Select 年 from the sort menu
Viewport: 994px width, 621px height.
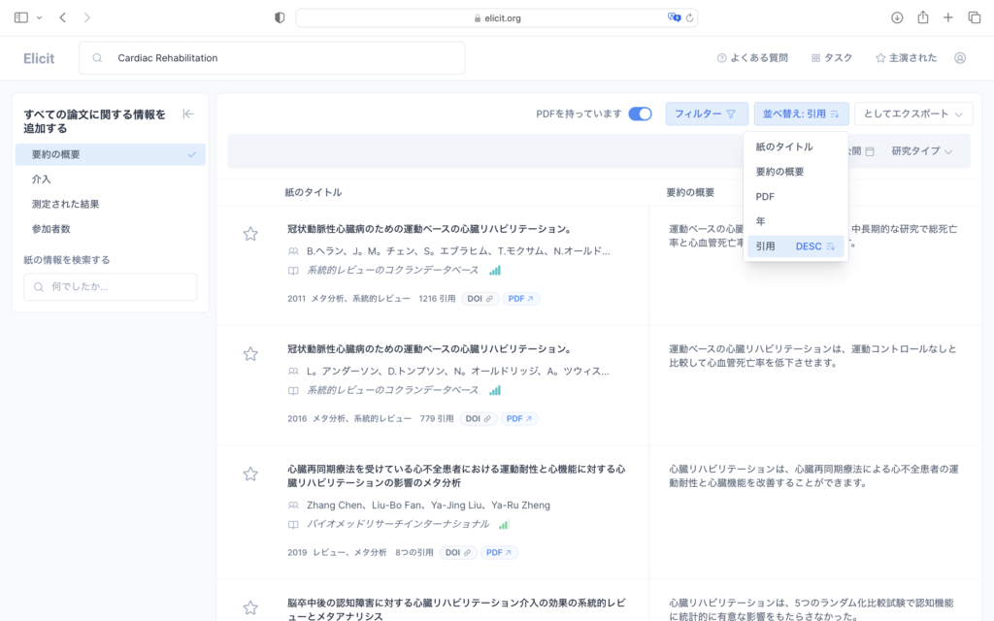click(x=760, y=221)
